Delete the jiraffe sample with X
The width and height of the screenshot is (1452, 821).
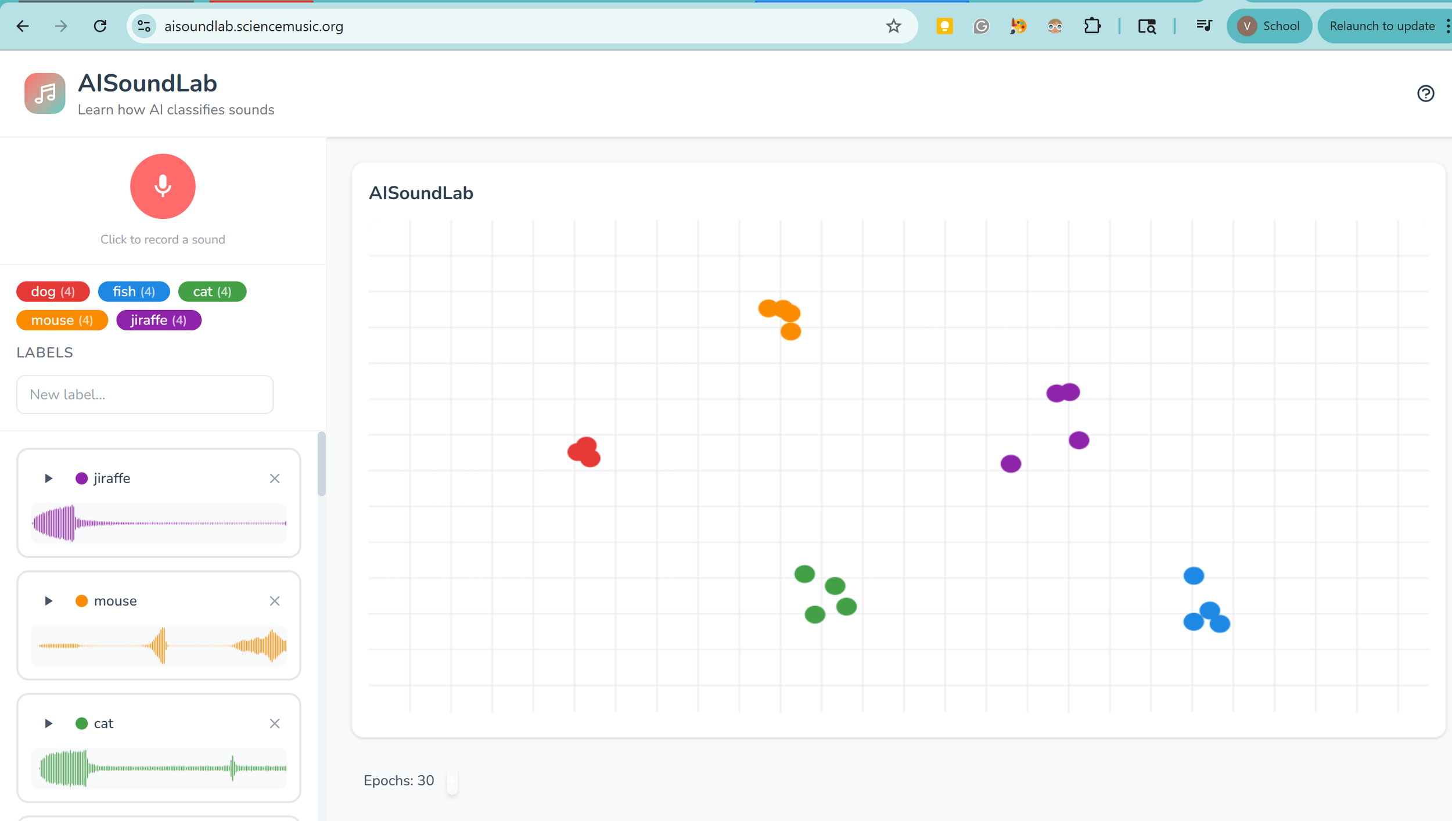pyautogui.click(x=275, y=478)
